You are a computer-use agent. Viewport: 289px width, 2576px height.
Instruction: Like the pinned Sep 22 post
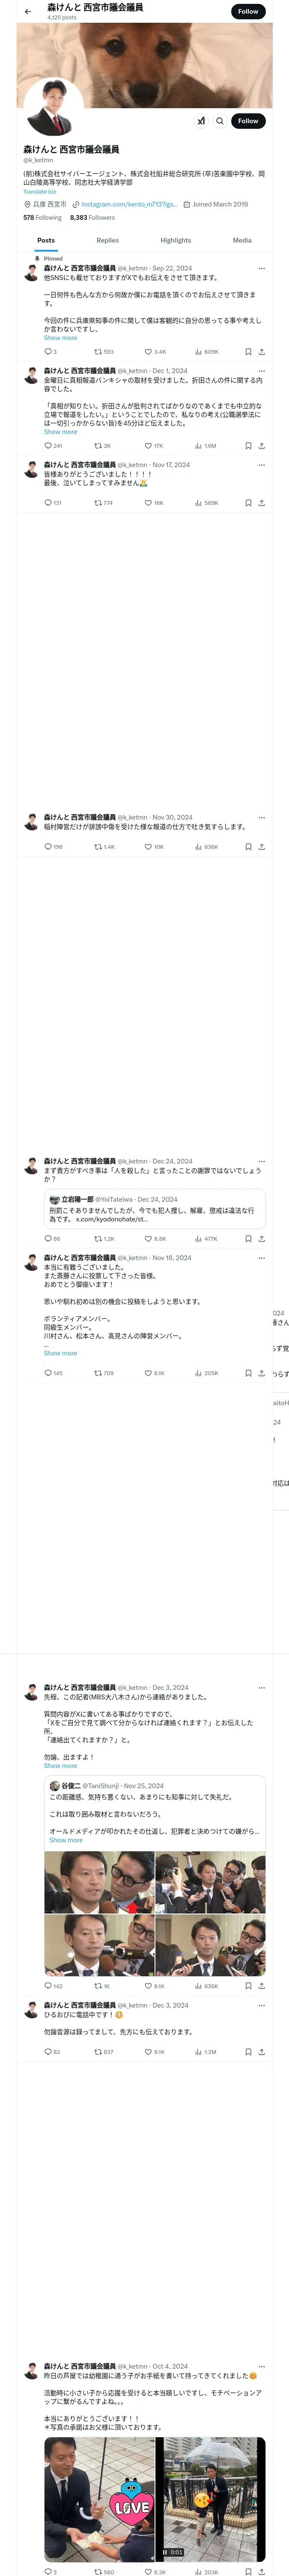click(149, 352)
